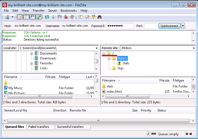Click the FileZilla logo in title bar

(5, 5)
